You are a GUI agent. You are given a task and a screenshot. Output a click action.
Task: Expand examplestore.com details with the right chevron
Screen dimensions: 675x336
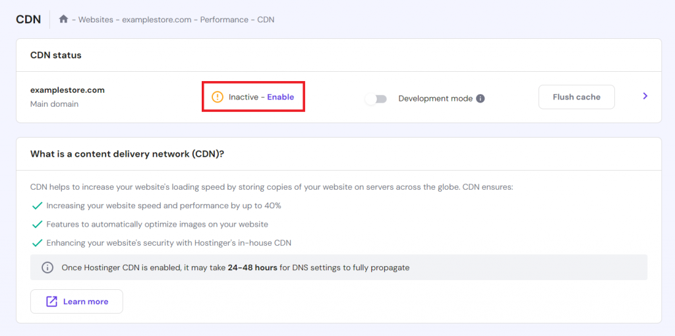pyautogui.click(x=645, y=96)
